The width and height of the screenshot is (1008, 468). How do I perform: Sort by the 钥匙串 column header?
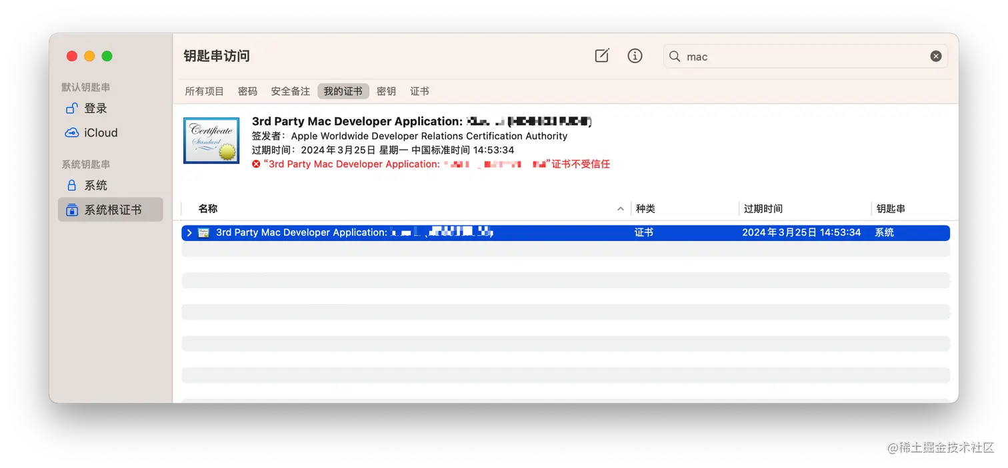[x=891, y=209]
